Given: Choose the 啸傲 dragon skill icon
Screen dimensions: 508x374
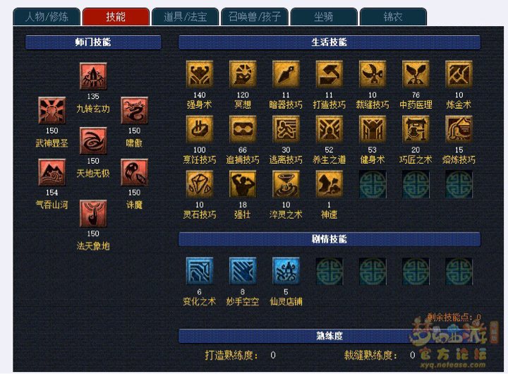Looking at the screenshot, I should tap(135, 111).
